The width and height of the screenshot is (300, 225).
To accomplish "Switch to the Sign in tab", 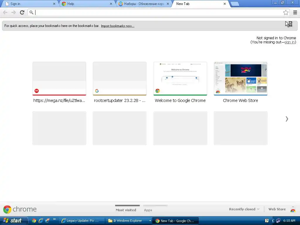I will [29, 4].
